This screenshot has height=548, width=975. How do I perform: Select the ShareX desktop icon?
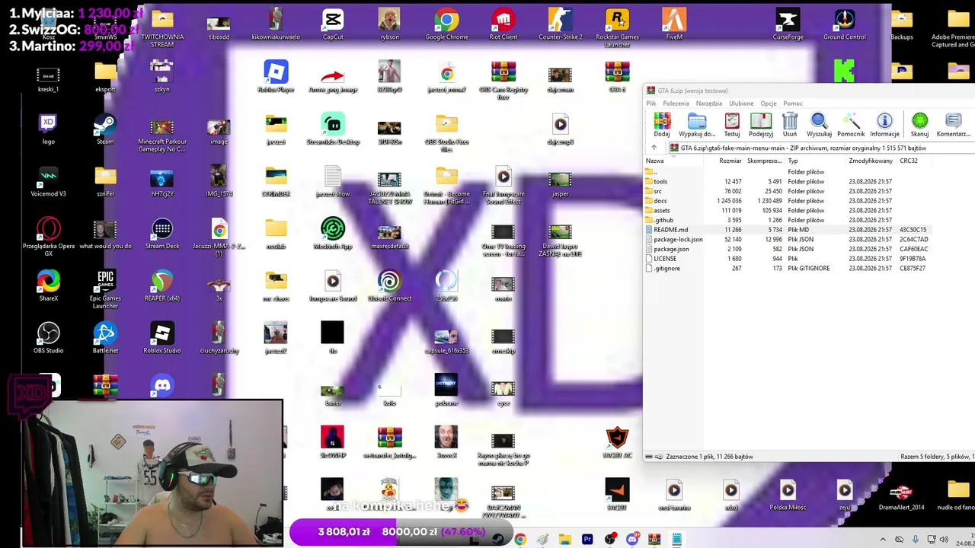(48, 286)
